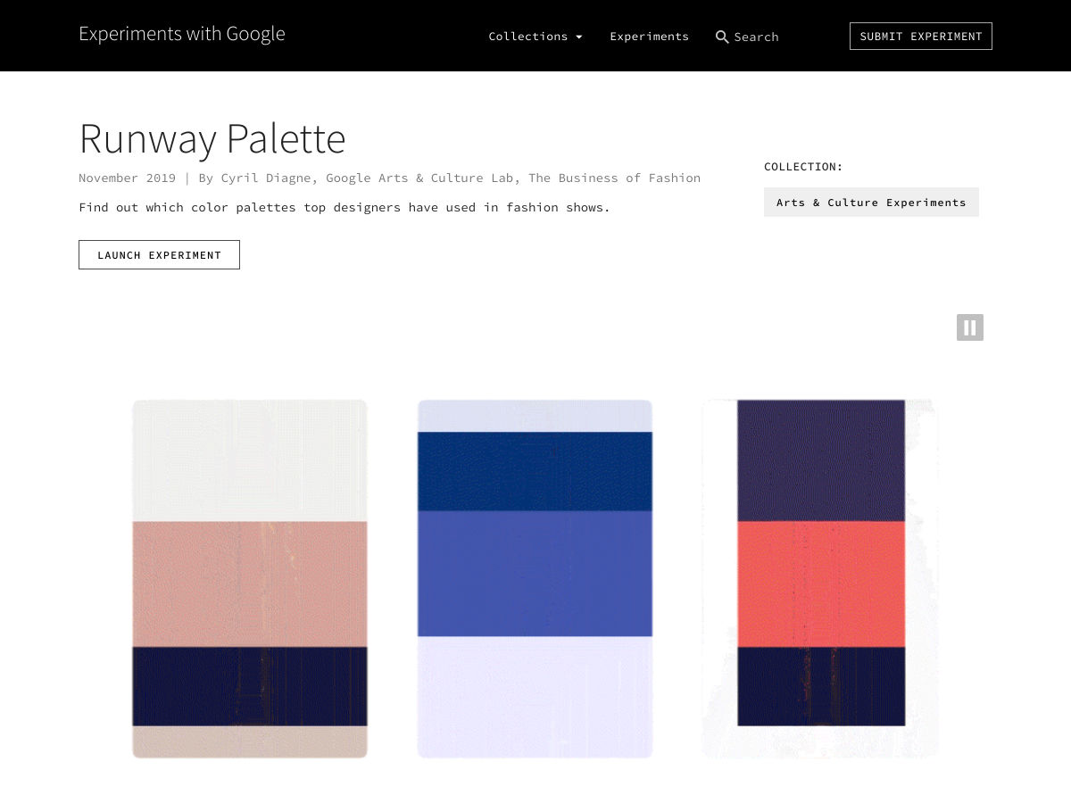
Task: Pick the white top band of left palette
Action: point(250,459)
